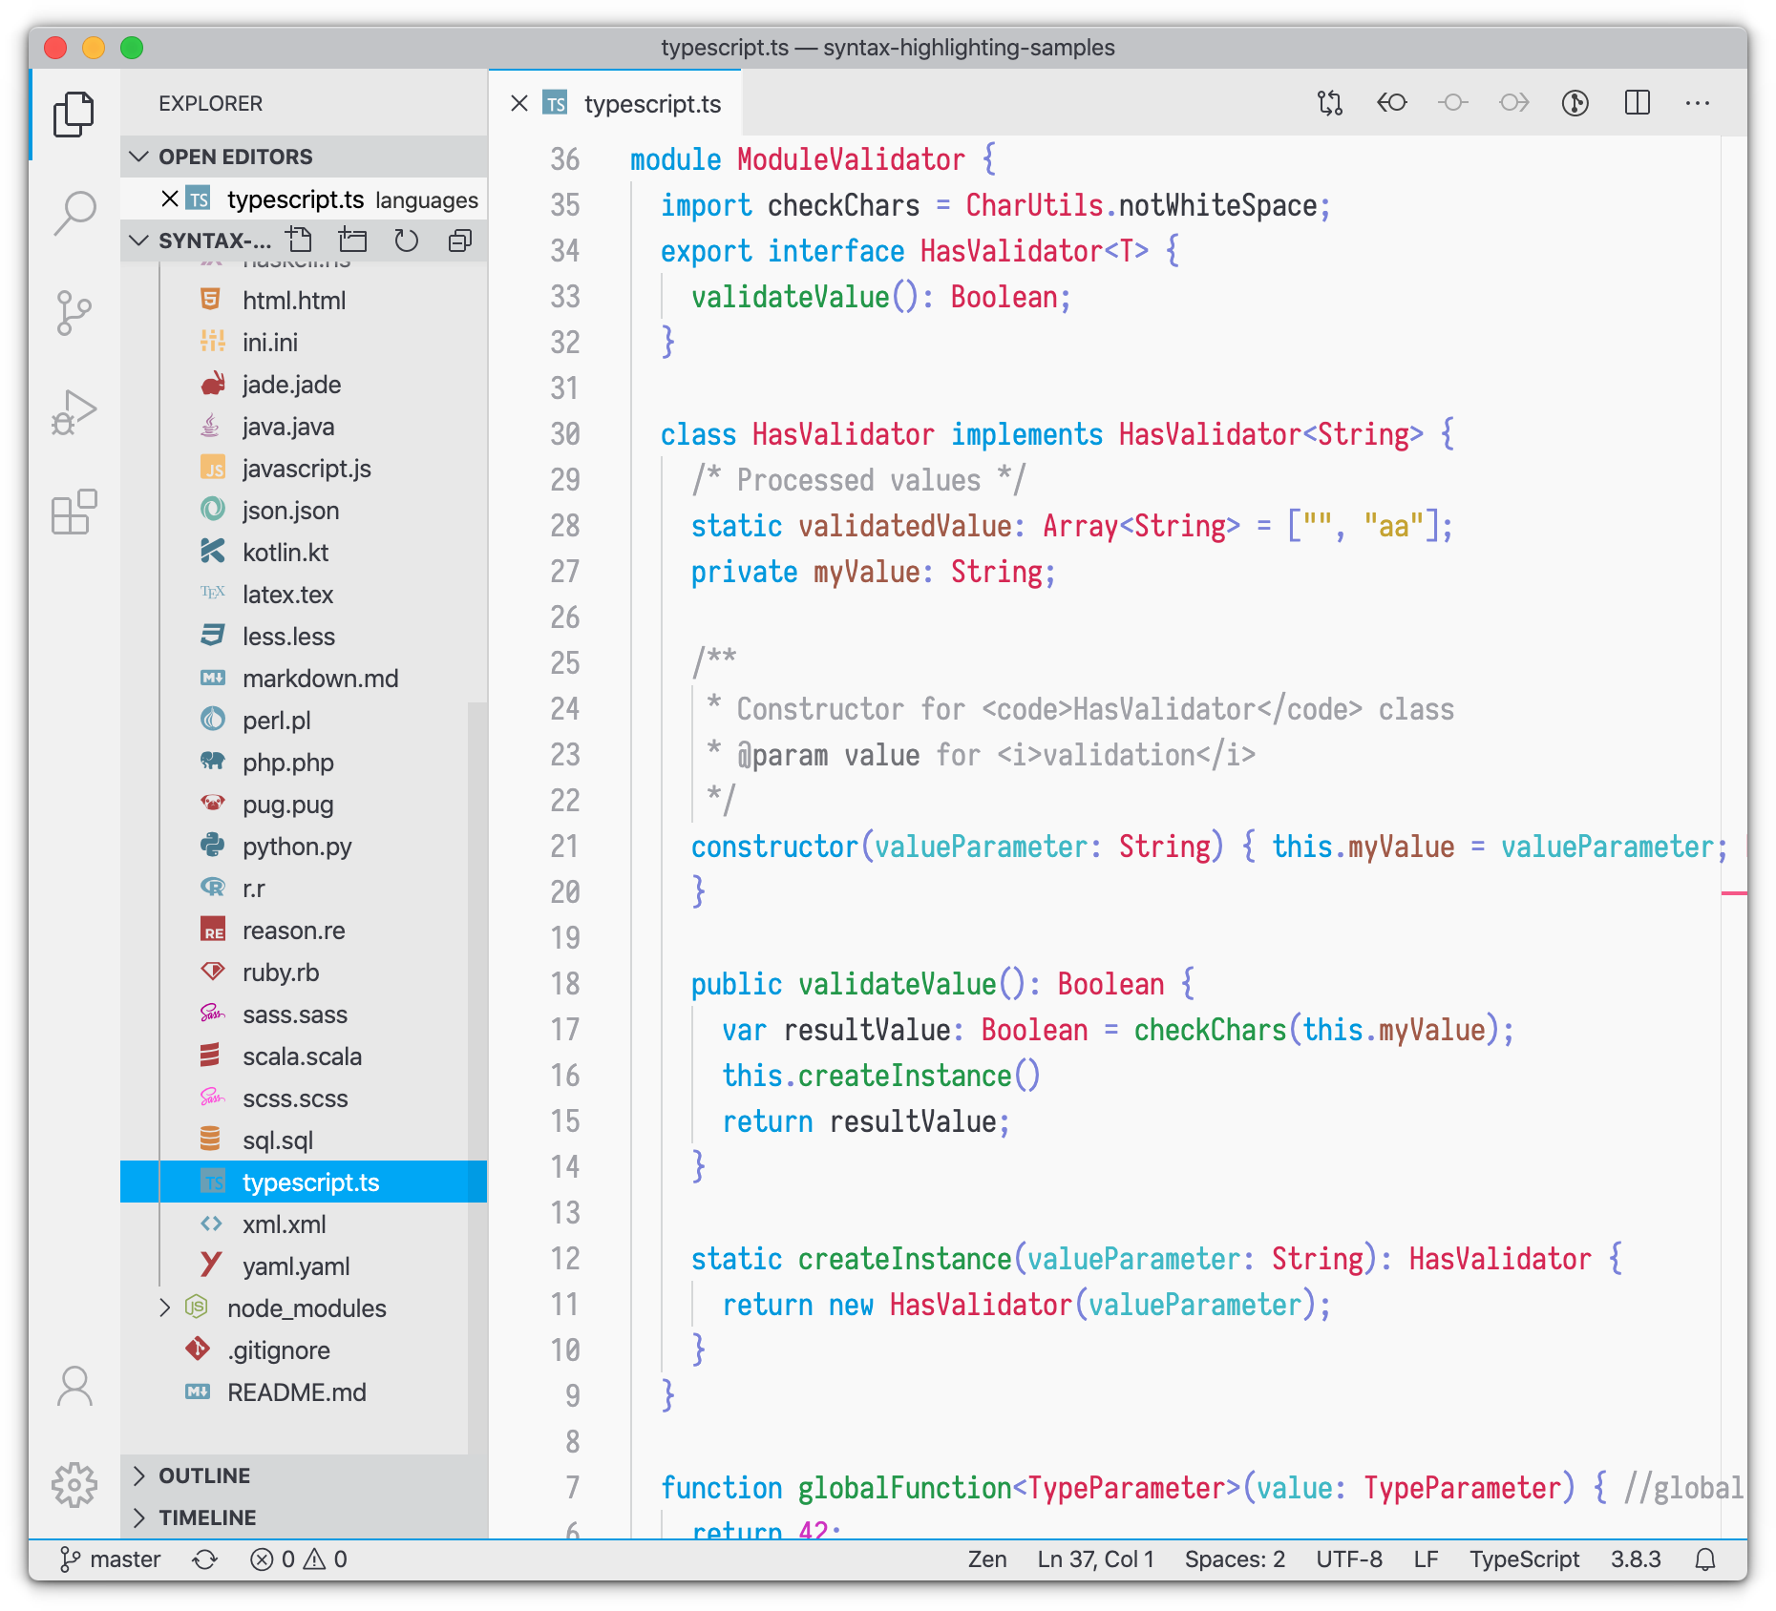Image resolution: width=1776 pixels, height=1611 pixels.
Task: Open the Extensions view
Action: pyautogui.click(x=74, y=512)
